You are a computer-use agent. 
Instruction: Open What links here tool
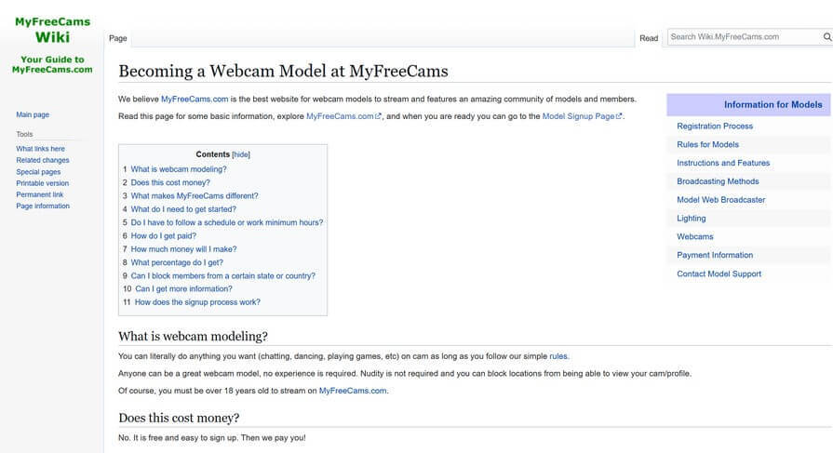pos(41,149)
